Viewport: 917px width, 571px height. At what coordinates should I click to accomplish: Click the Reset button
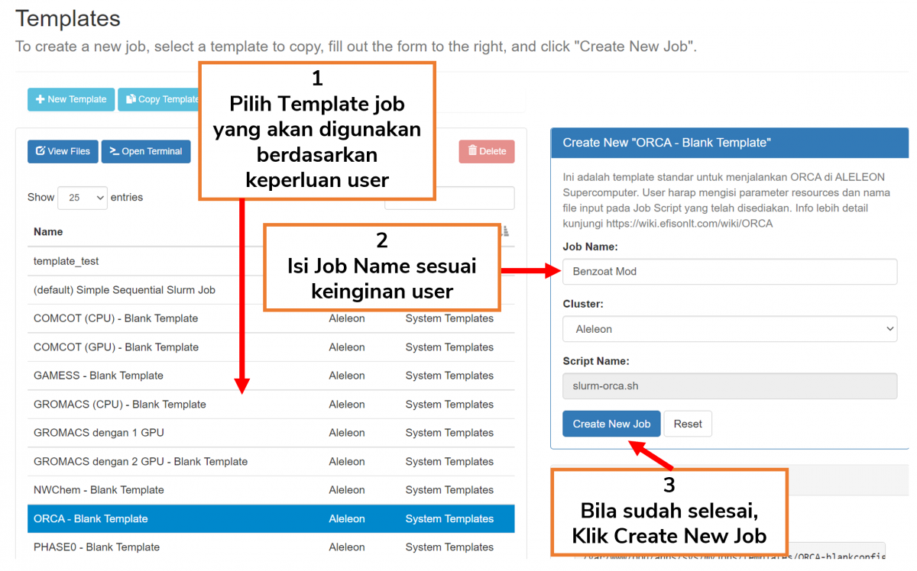point(687,424)
